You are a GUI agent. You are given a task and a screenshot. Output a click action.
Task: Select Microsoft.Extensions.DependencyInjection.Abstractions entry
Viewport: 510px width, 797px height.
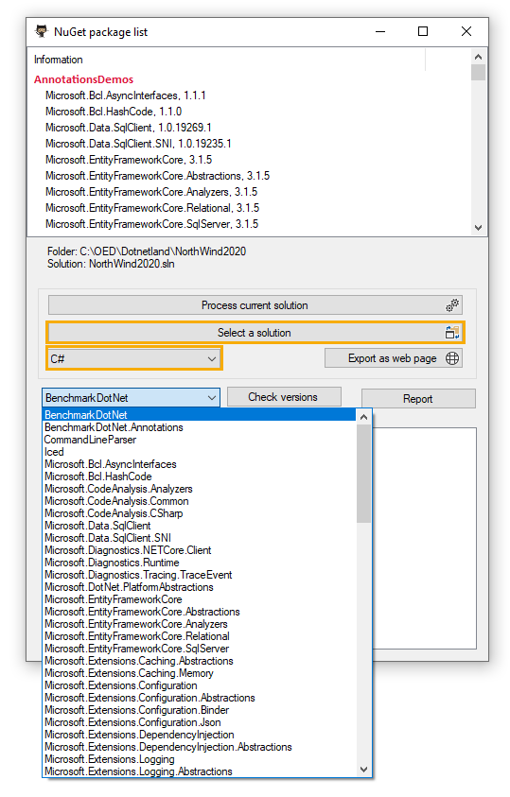pos(200,747)
